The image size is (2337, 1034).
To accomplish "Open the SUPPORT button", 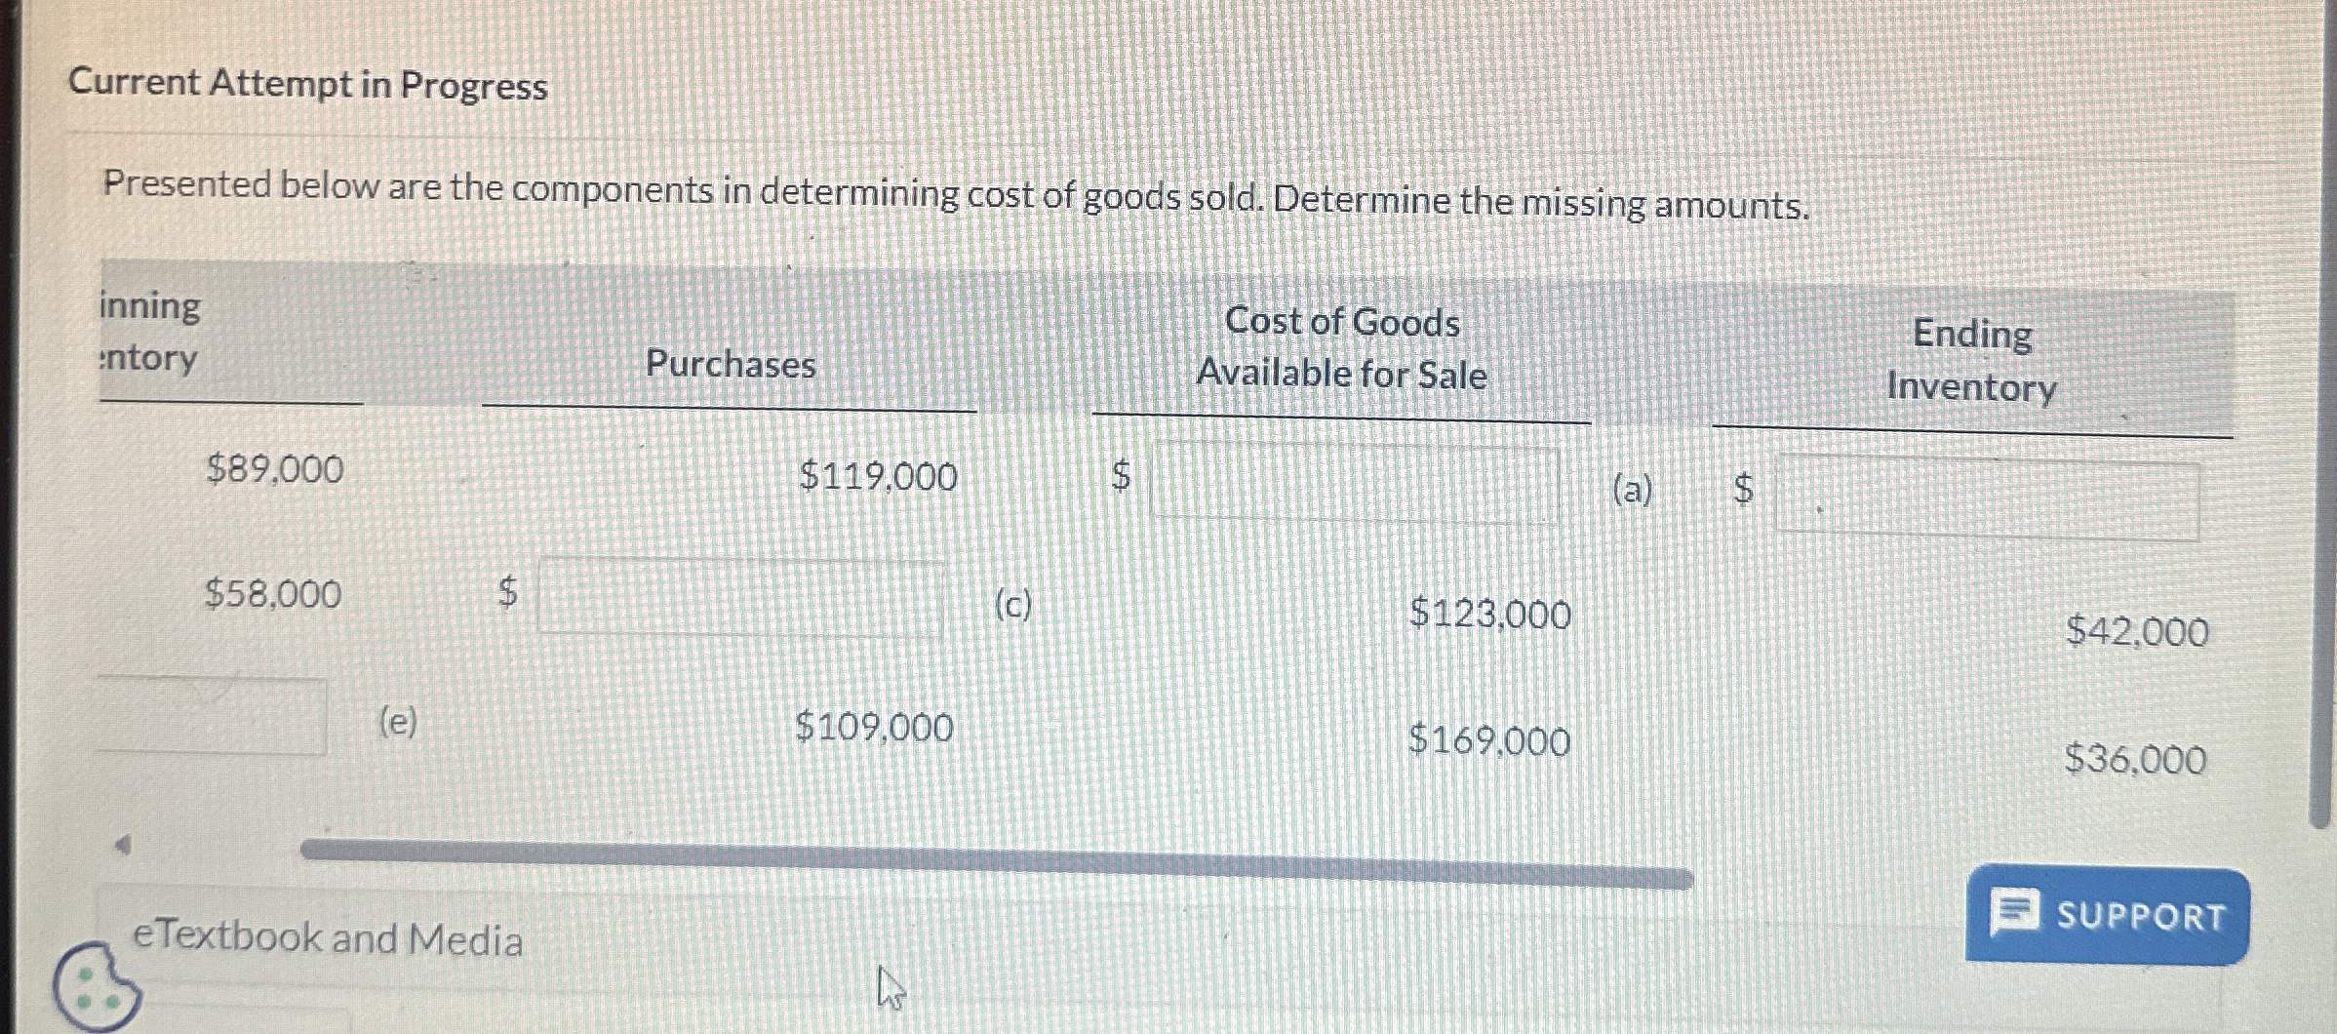I will (x=2108, y=915).
